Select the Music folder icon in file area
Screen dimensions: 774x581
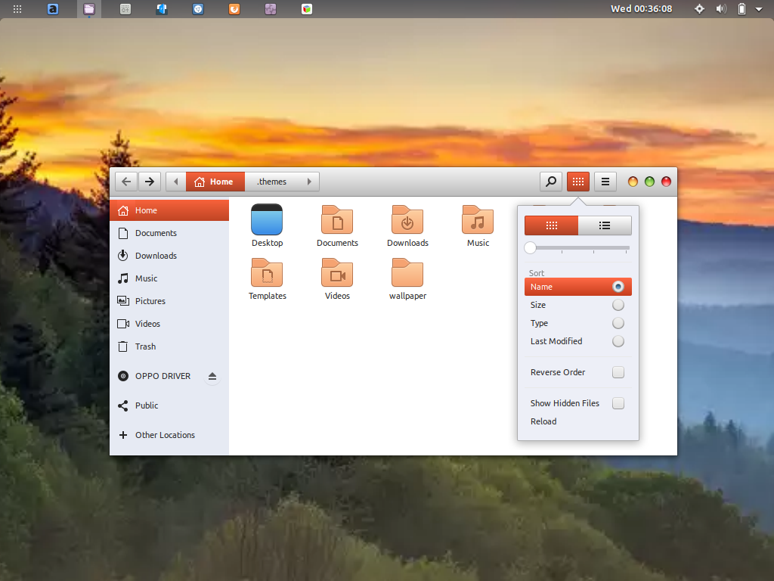(x=478, y=225)
